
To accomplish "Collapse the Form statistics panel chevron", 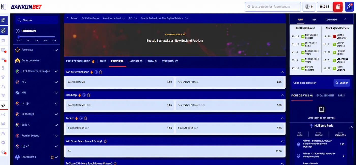I will [346, 19].
